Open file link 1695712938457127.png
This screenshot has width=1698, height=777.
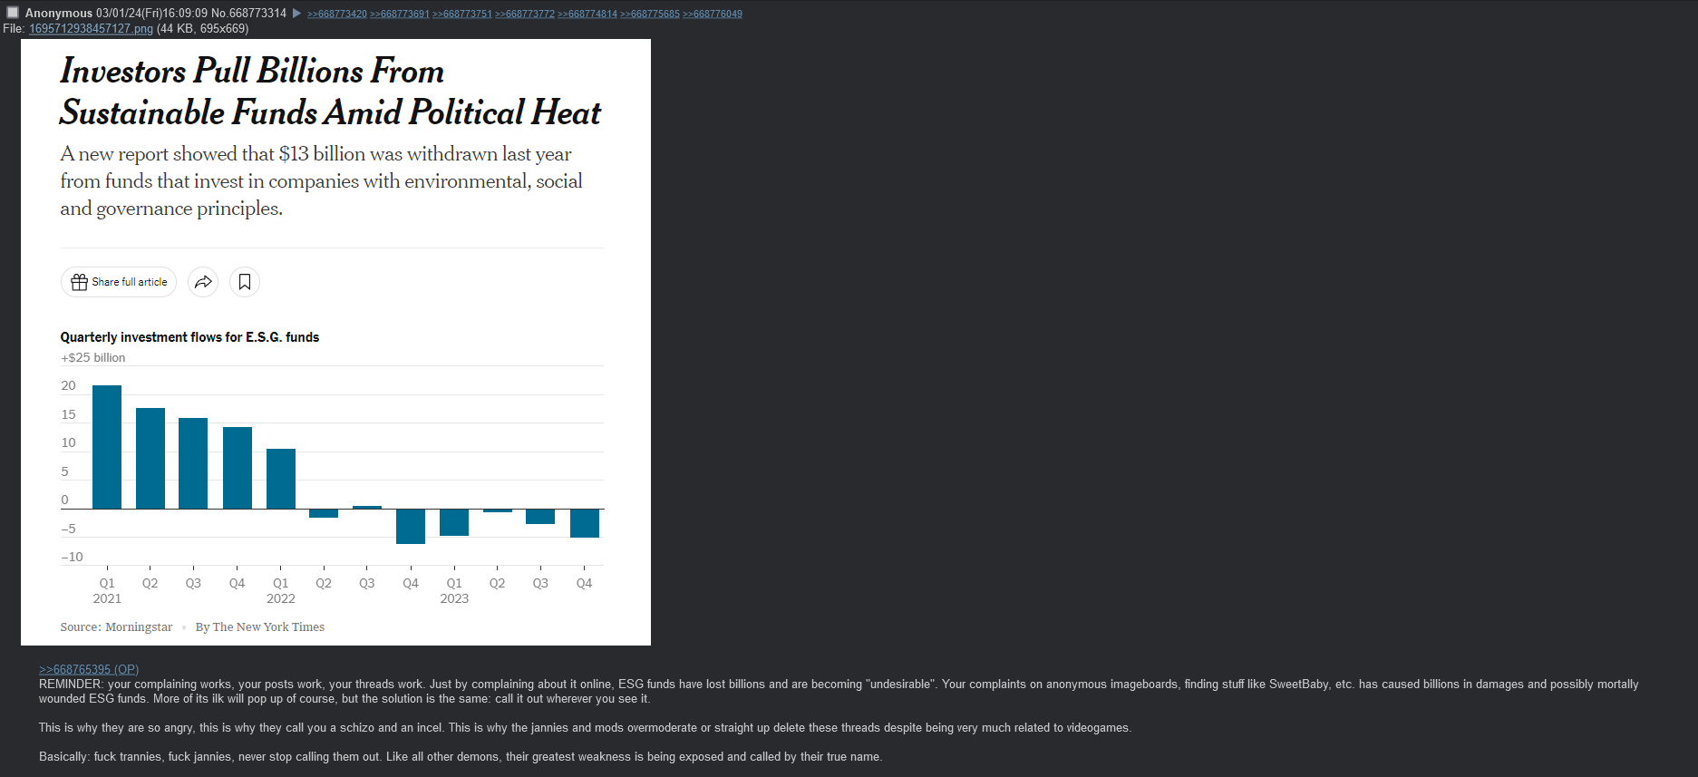pos(91,29)
